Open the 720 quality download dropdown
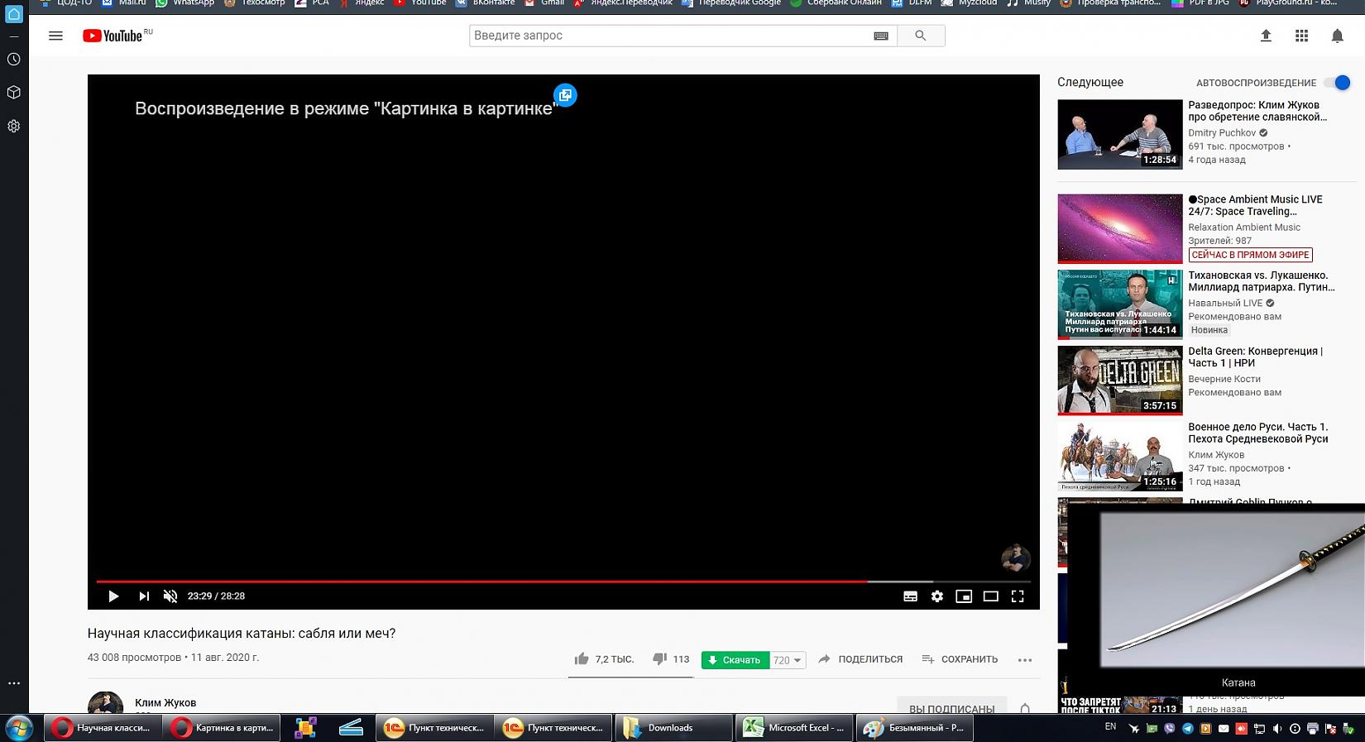The height and width of the screenshot is (742, 1365). 788,660
